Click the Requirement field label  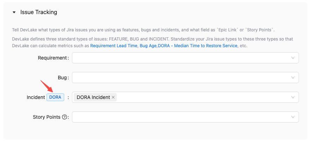(52, 58)
